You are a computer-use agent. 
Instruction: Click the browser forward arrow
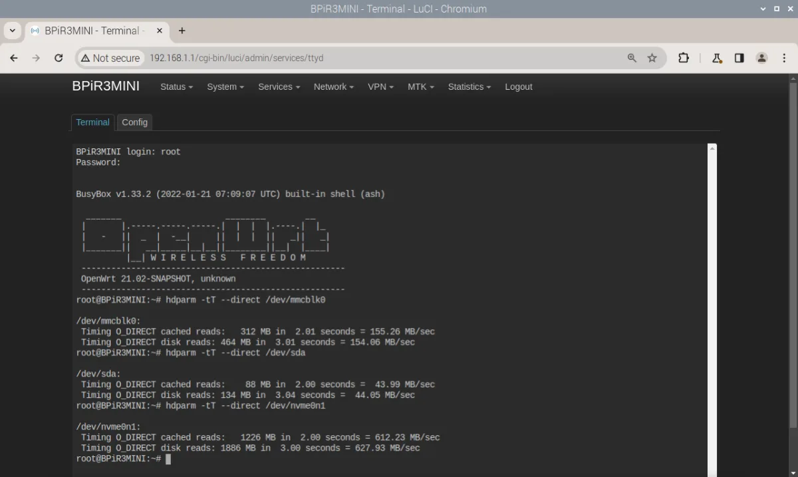36,58
